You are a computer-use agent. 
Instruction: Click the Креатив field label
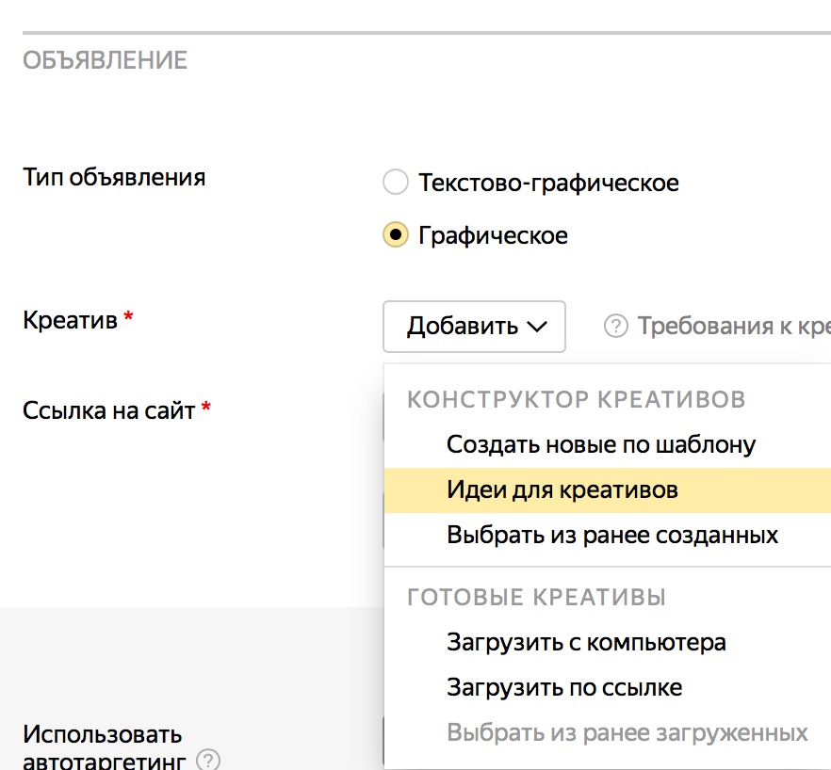click(71, 320)
